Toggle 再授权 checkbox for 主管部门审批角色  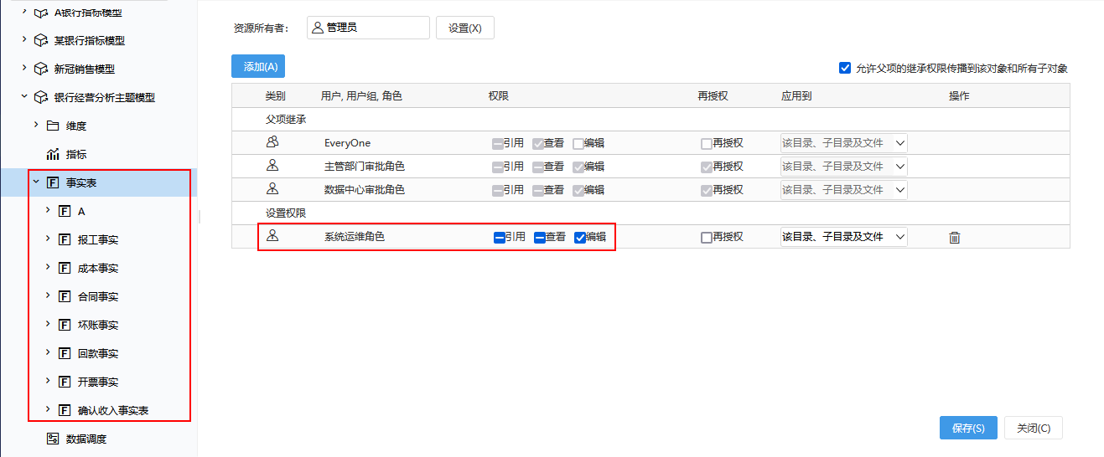[707, 167]
